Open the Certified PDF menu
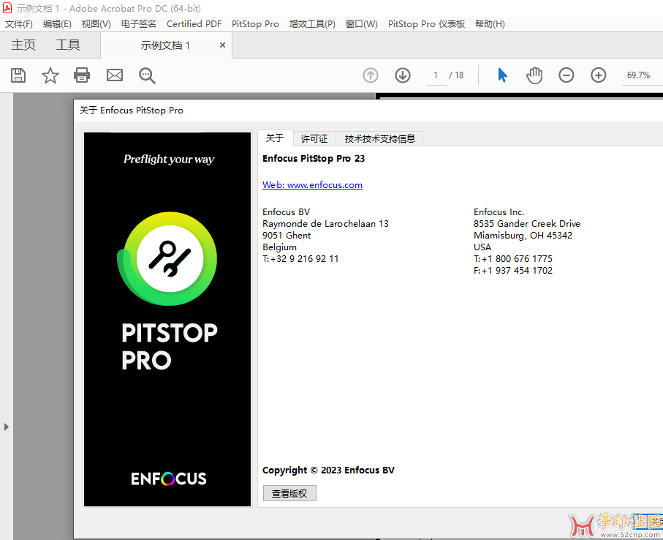Screen dimensions: 663x540 pyautogui.click(x=194, y=24)
